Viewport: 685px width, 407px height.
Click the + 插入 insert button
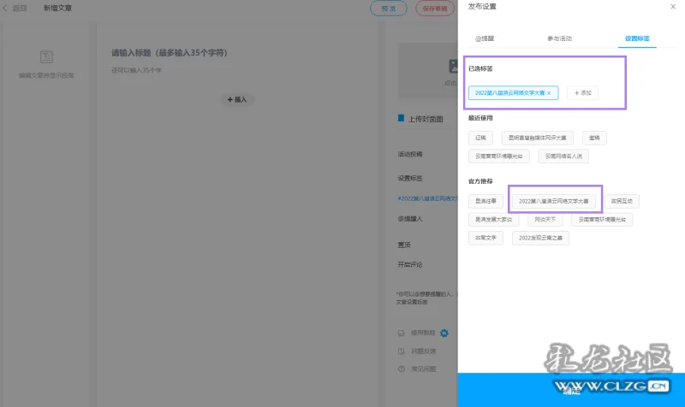click(x=237, y=99)
